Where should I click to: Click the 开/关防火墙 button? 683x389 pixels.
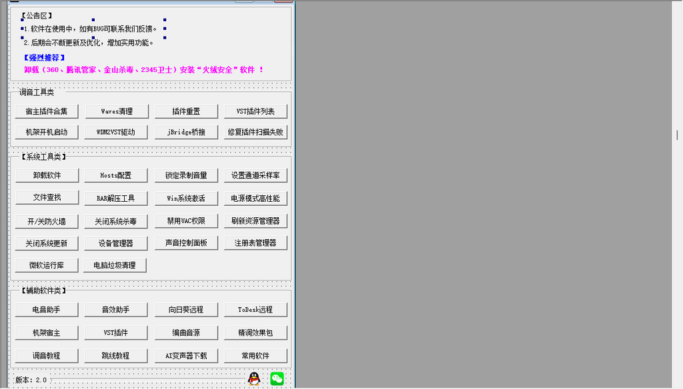point(47,222)
